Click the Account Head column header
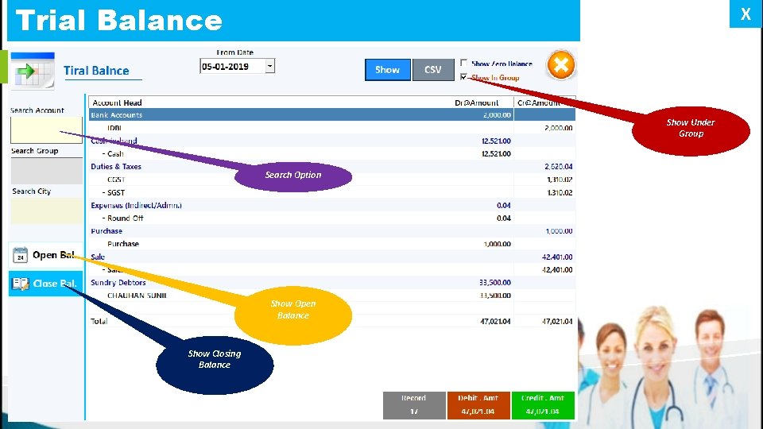Image resolution: width=763 pixels, height=429 pixels. click(118, 102)
